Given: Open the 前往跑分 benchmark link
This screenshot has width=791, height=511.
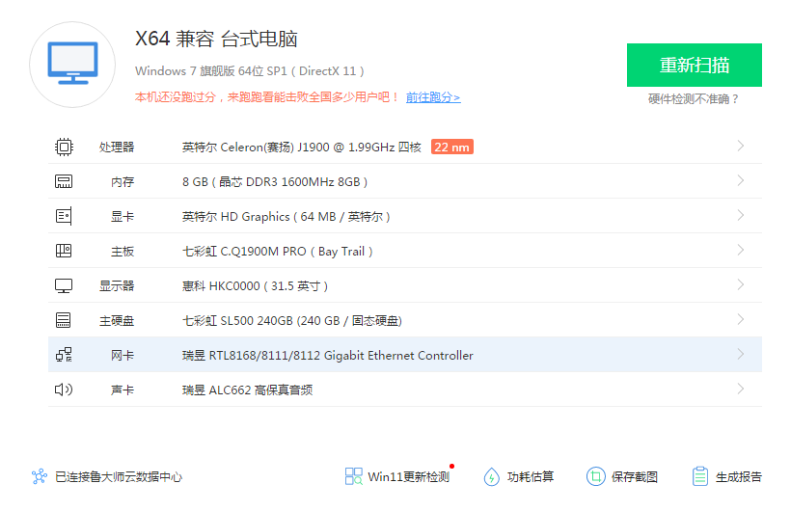Looking at the screenshot, I should (x=432, y=97).
